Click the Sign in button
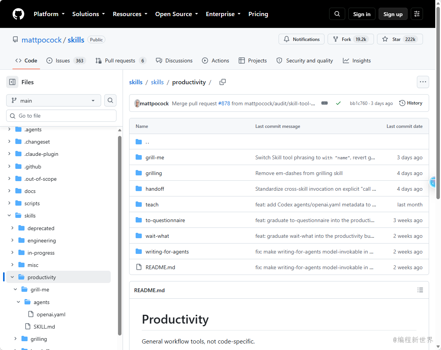 362,14
